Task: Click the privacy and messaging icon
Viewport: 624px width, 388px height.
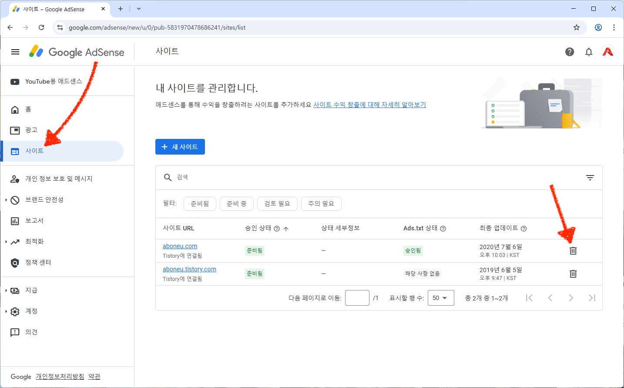Action: click(x=15, y=179)
